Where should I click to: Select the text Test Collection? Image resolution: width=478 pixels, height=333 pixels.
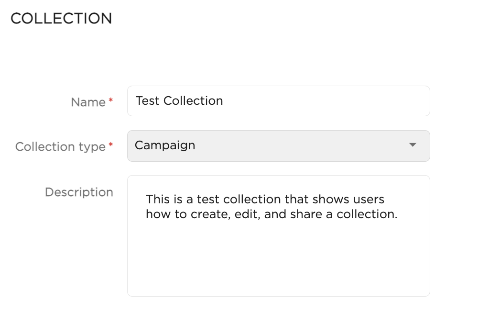(x=179, y=100)
